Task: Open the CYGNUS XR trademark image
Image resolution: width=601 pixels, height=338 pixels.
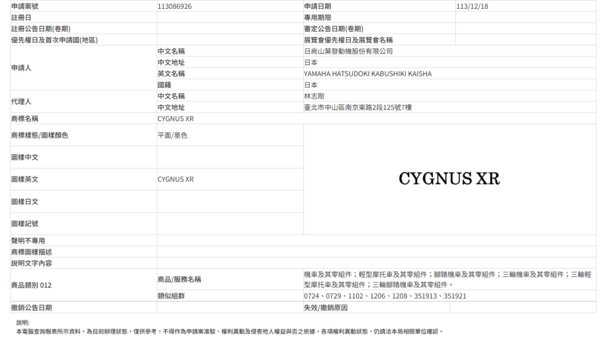Action: click(x=449, y=178)
